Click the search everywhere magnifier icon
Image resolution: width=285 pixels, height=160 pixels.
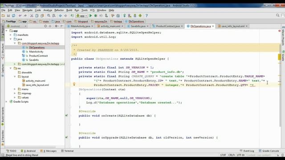pos(277,16)
